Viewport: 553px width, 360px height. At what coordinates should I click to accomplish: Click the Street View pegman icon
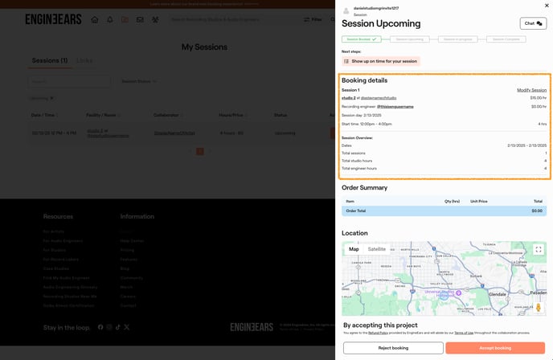(x=538, y=306)
